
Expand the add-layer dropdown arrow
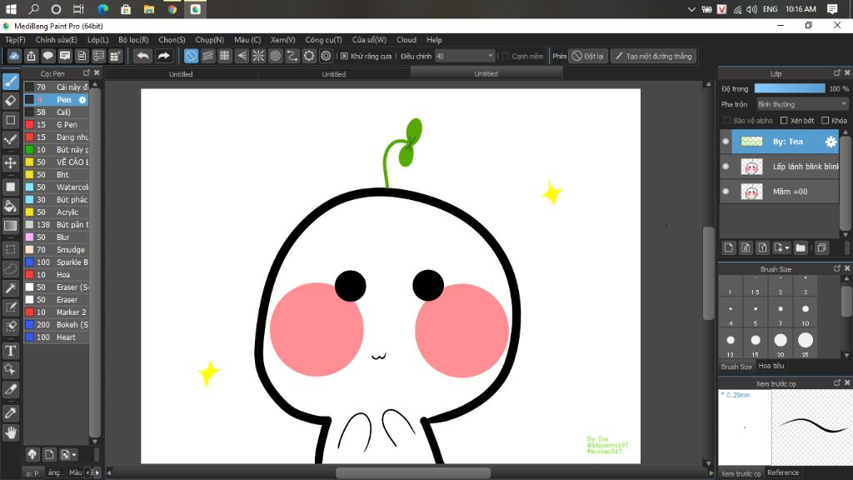pyautogui.click(x=787, y=248)
